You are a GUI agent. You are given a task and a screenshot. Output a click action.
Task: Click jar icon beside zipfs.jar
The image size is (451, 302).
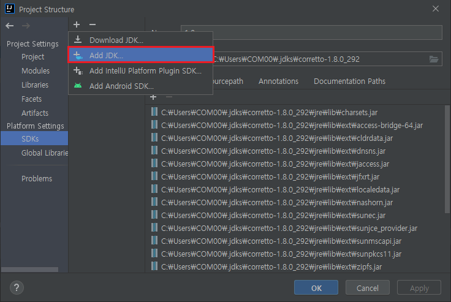[x=154, y=266]
